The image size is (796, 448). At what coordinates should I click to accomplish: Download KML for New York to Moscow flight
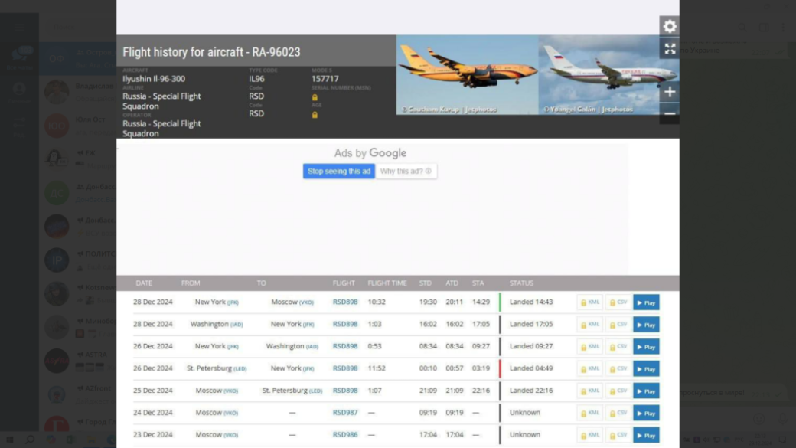(590, 302)
